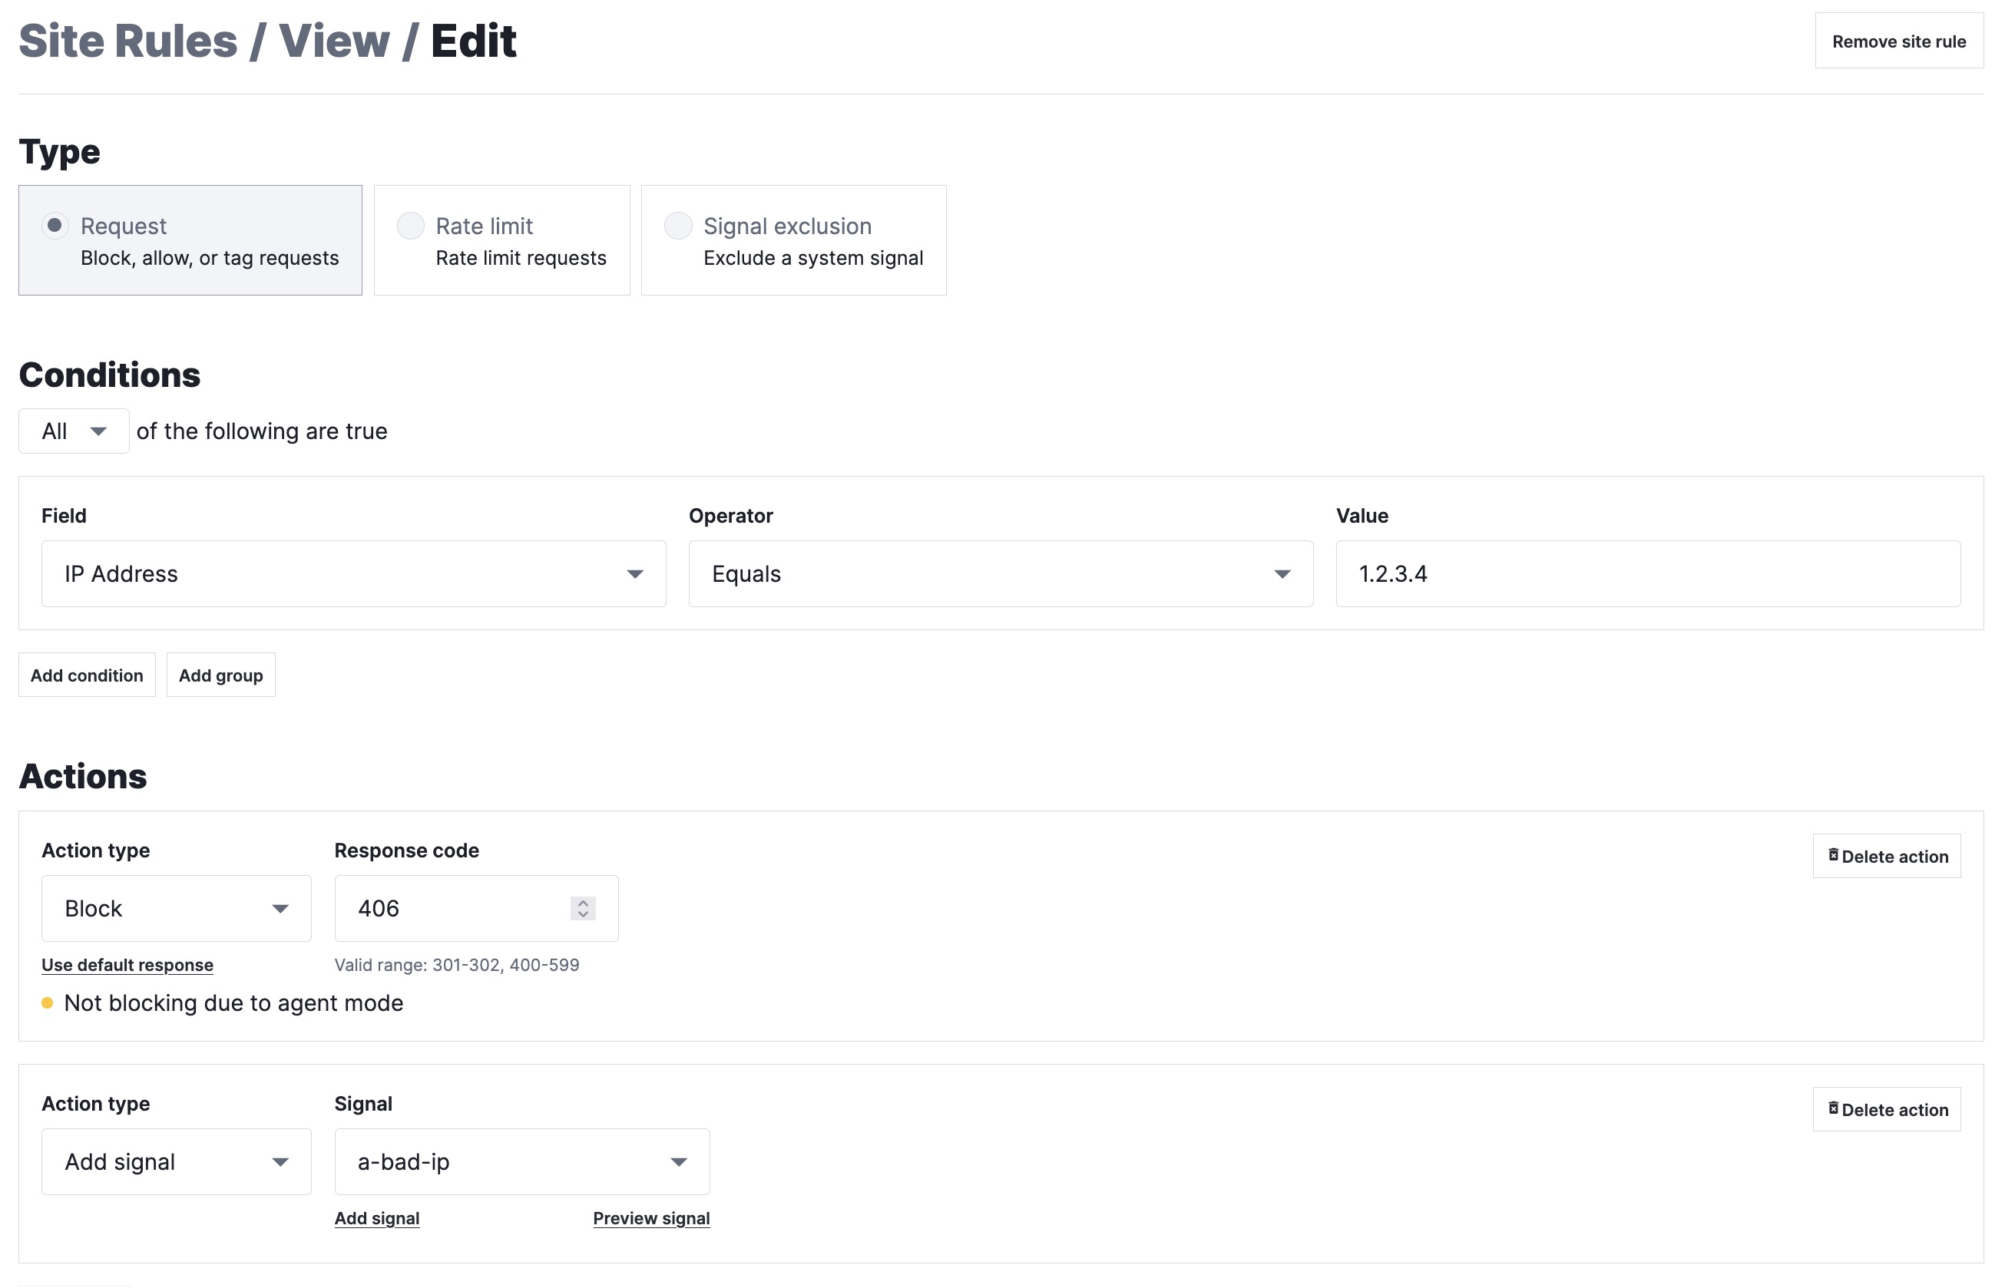This screenshot has width=2015, height=1288.
Task: Go to Site Rules breadcrumb
Action: click(x=128, y=41)
